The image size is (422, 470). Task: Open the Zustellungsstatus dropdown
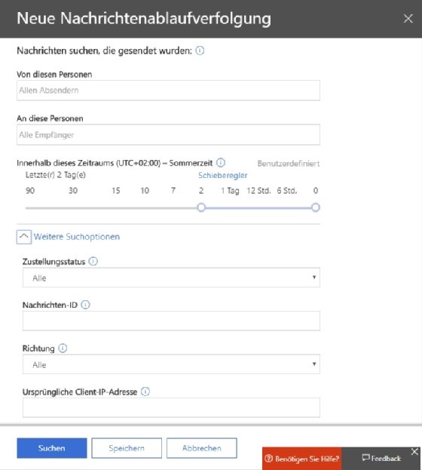(x=171, y=278)
